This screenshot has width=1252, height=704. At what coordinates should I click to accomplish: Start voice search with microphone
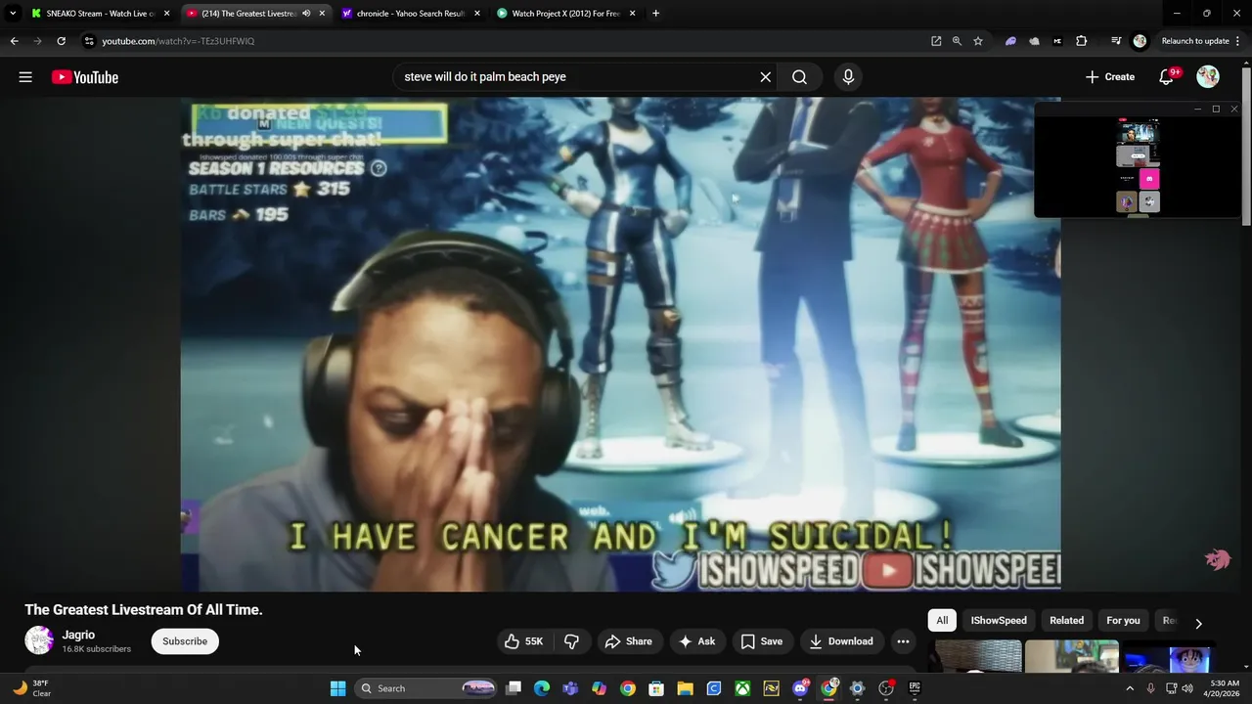coord(848,77)
